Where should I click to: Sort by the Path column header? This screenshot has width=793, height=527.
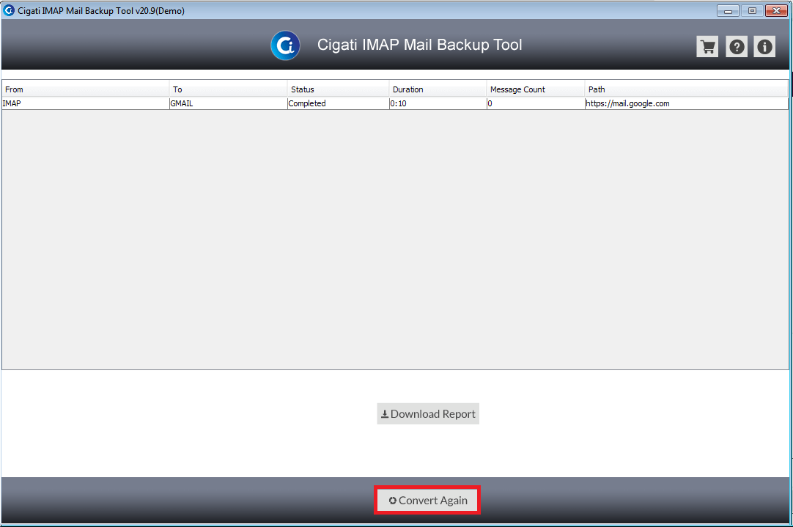coord(686,89)
